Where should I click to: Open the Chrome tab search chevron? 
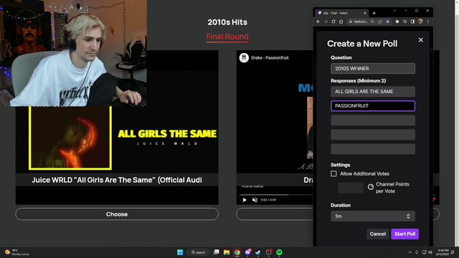coord(394,11)
